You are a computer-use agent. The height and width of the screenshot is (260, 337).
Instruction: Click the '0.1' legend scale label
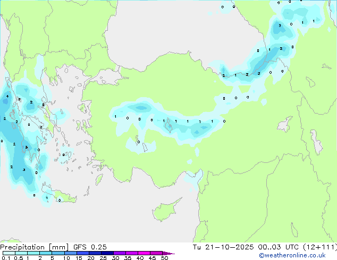click(6, 258)
